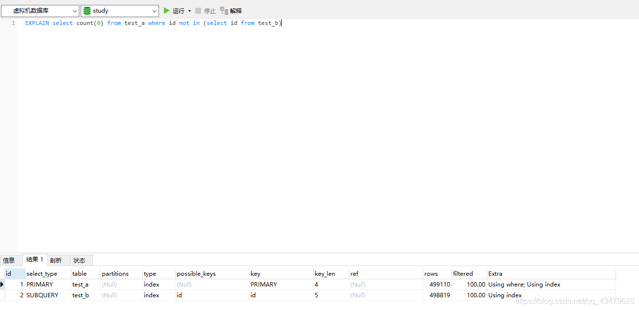Click the key_len value 4
The width and height of the screenshot is (639, 310).
[x=331, y=284]
